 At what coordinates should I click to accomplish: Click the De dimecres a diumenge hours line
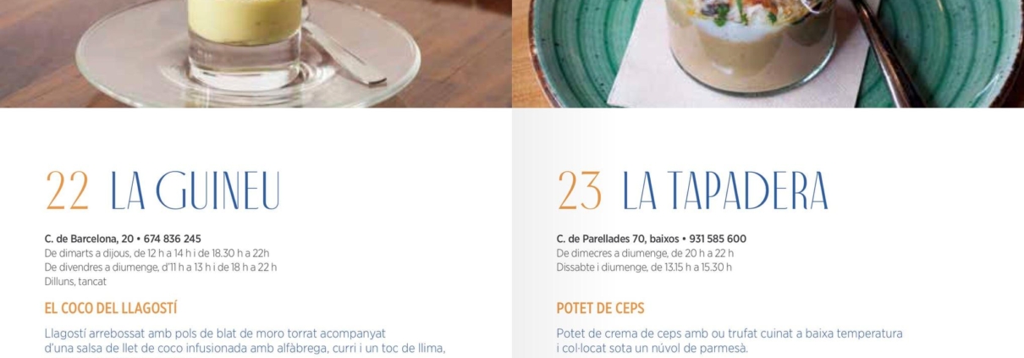tap(645, 253)
